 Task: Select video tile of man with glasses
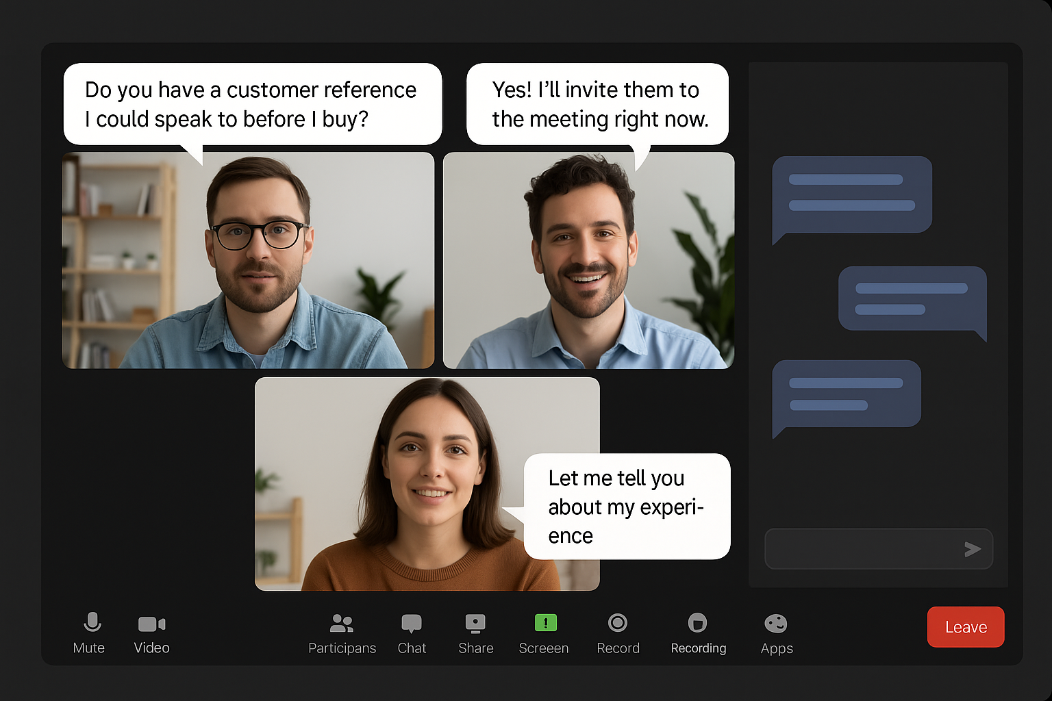[248, 260]
